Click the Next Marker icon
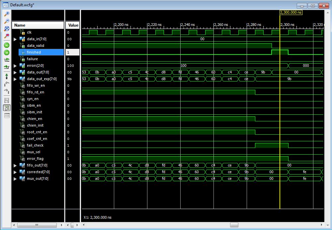Viewport: 332px width, 230px height. 7,91
